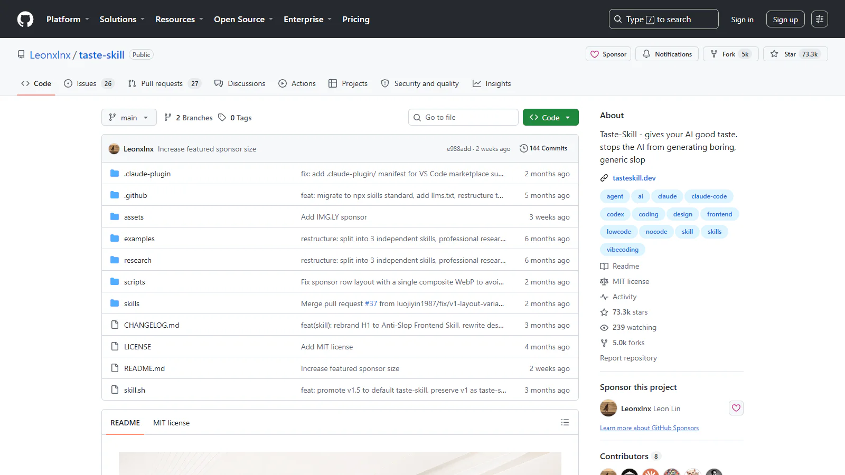This screenshot has width=845, height=475.
Task: Click Leon Lin sponsor avatar
Action: pyautogui.click(x=608, y=408)
